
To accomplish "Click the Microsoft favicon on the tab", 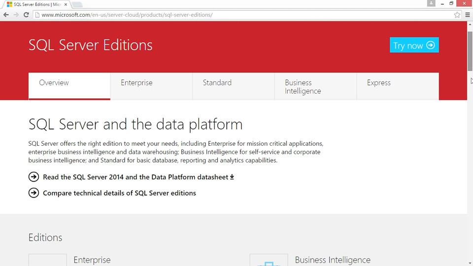I will pos(10,4).
